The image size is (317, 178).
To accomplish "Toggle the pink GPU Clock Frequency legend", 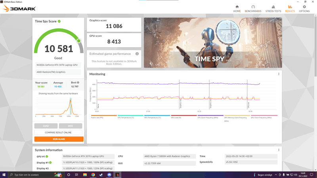I will click(x=264, y=116).
